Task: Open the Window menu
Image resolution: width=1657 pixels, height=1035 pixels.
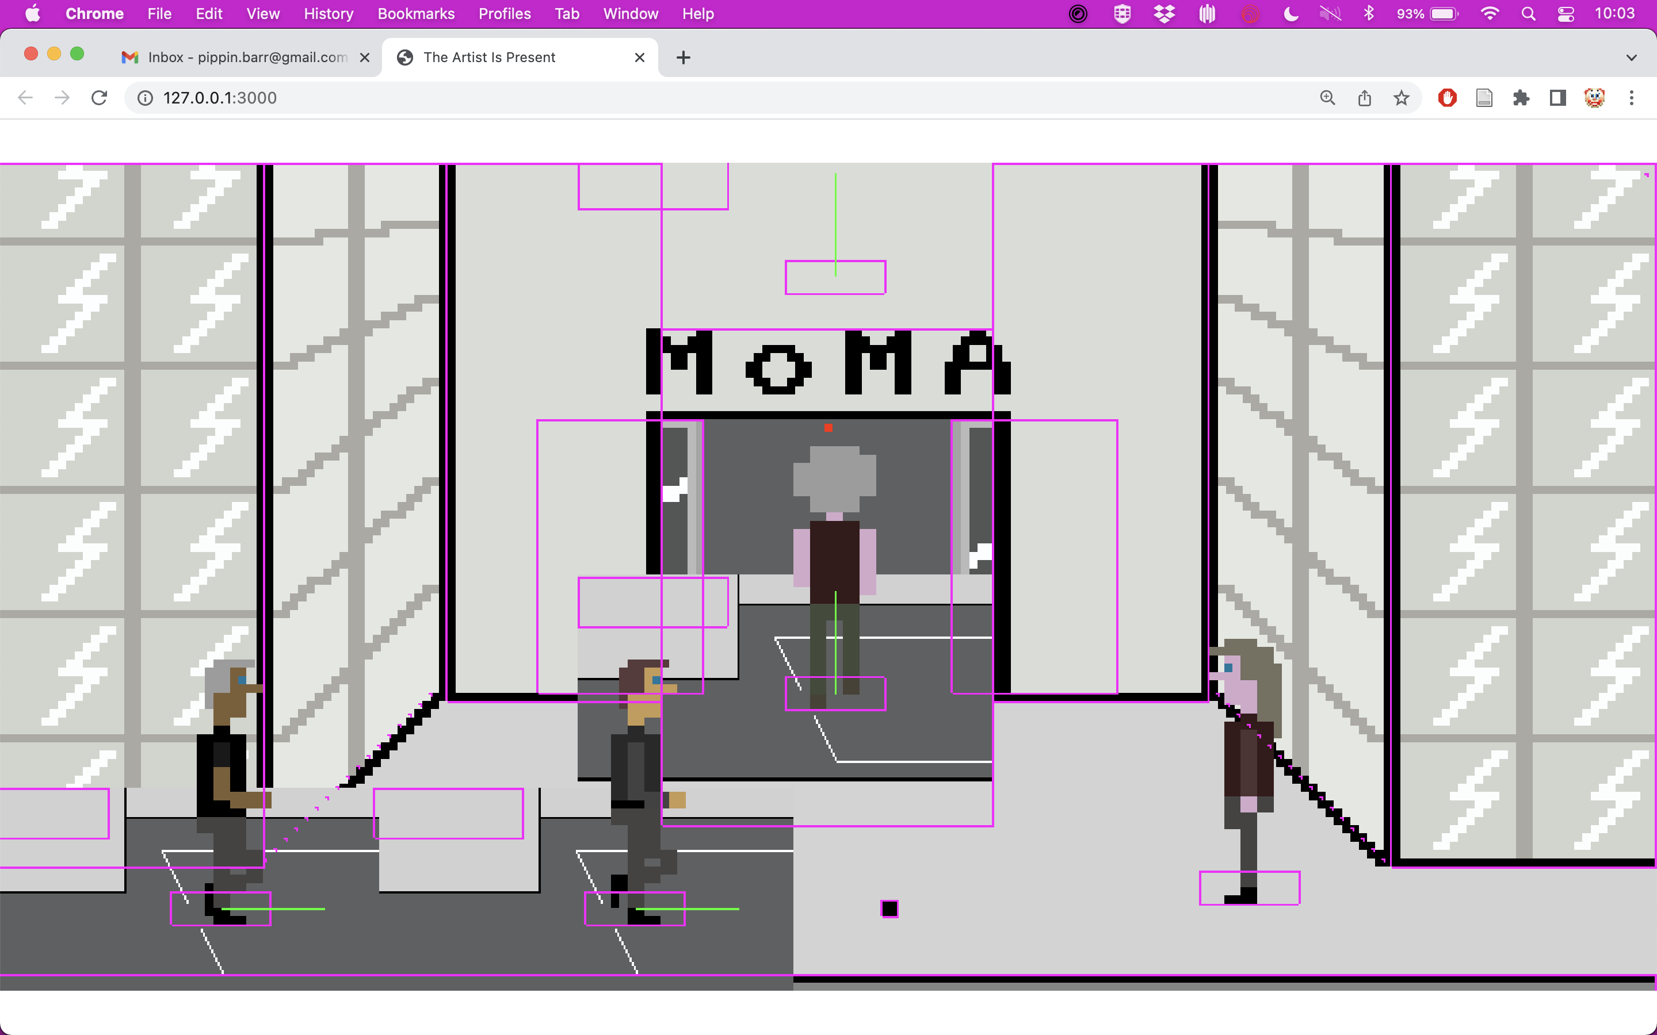Action: (631, 14)
